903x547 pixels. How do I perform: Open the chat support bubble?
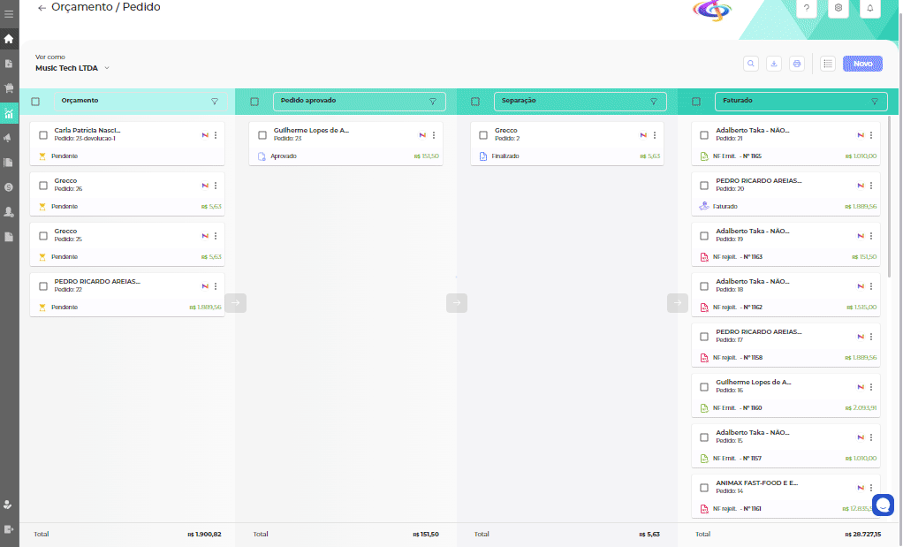[x=883, y=504]
